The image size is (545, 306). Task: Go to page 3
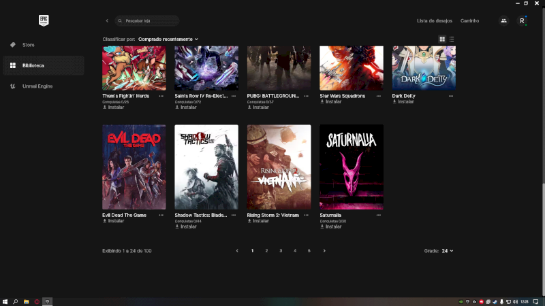tap(281, 251)
